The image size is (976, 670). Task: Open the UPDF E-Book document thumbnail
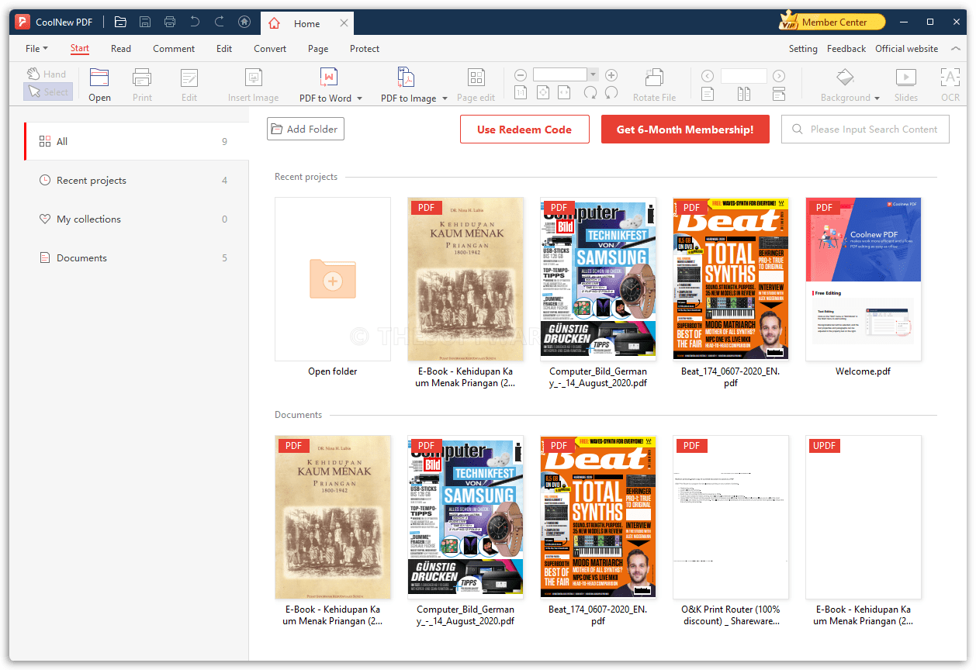pos(864,517)
